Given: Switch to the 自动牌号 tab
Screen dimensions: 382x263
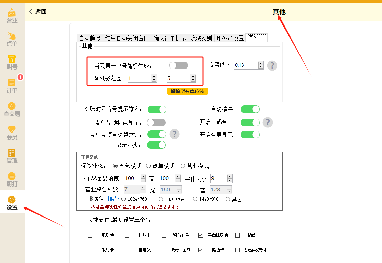Looking at the screenshot, I should (x=90, y=38).
